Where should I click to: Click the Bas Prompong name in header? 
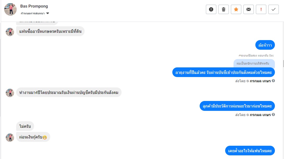pos(34,6)
